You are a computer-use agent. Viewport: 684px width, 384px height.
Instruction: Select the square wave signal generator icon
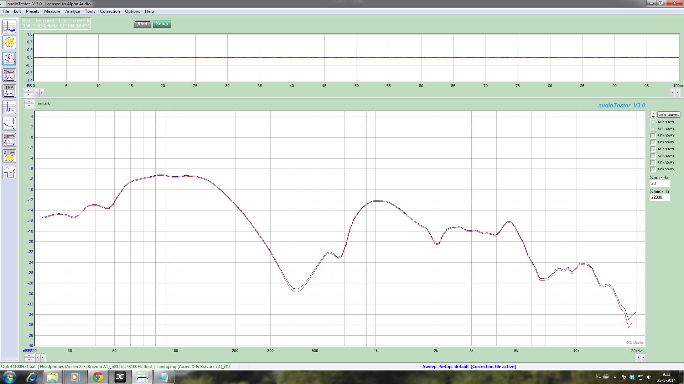(9, 172)
